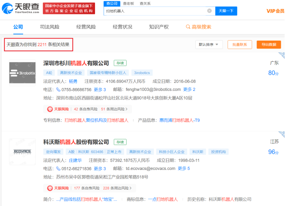This screenshot has width=285, height=206.
Task: Click the 天眼风险 shield icon for 科沃斯
Action: coord(50,188)
